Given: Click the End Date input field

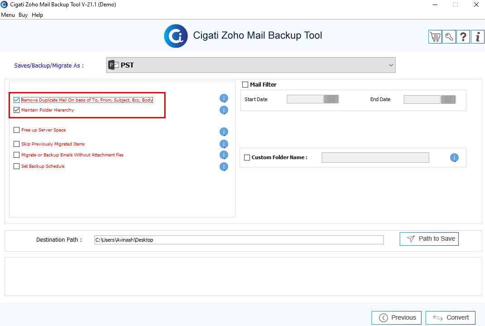Looking at the screenshot, I should (x=422, y=99).
